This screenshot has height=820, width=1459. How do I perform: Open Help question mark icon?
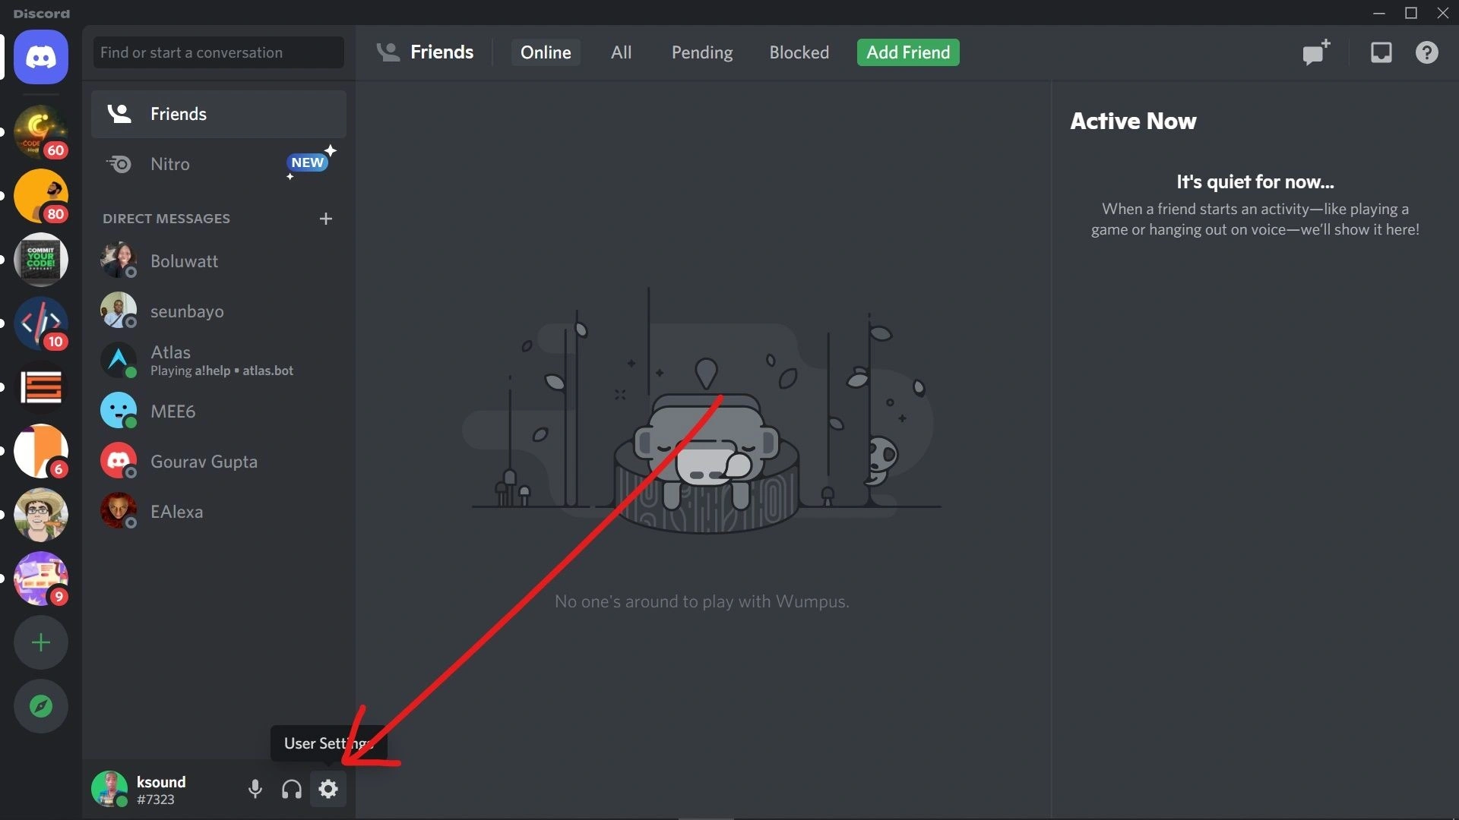[1427, 52]
